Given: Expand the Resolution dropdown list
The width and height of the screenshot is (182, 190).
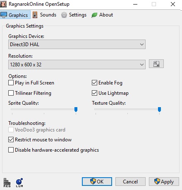Looking at the screenshot, I should coord(77,64).
